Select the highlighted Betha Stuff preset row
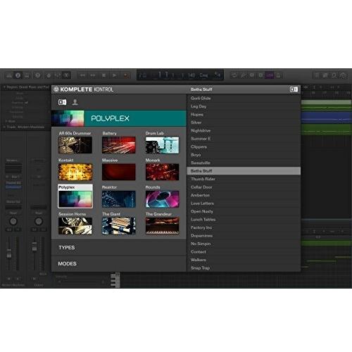352x352 pixels. pyautogui.click(x=244, y=171)
